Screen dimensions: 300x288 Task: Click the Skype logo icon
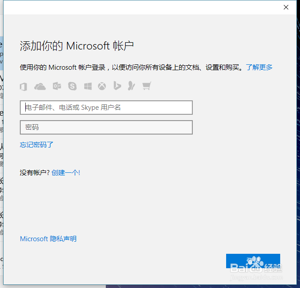pos(73,86)
